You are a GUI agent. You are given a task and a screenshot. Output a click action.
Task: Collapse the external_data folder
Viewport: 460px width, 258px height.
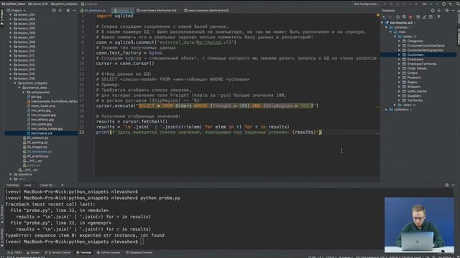click(19, 87)
